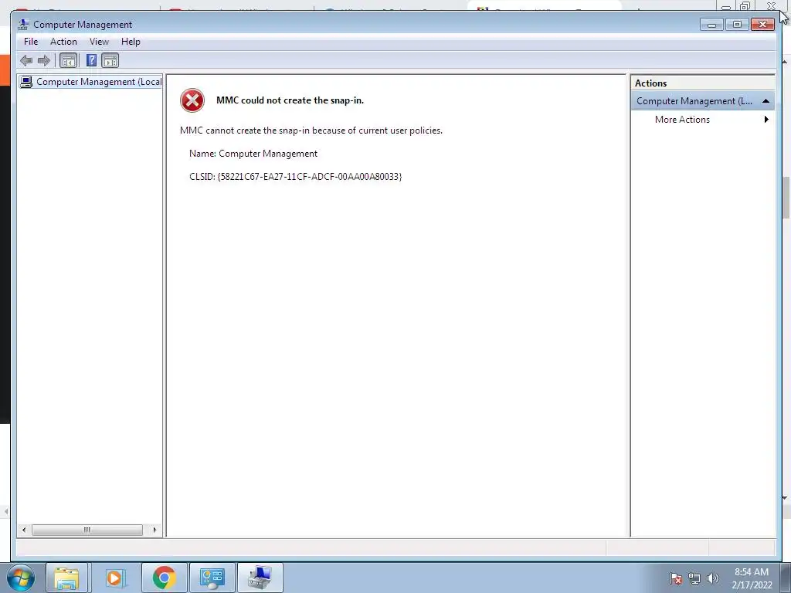791x593 pixels.
Task: Open the Help menu
Action: (131, 42)
